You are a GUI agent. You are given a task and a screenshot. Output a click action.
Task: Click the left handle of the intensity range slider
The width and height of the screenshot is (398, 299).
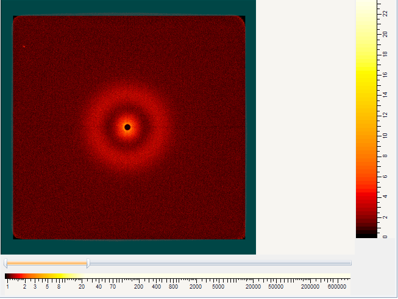5,264
